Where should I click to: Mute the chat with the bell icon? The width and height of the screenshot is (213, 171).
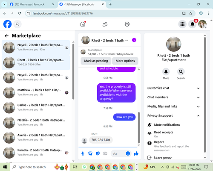166,71
